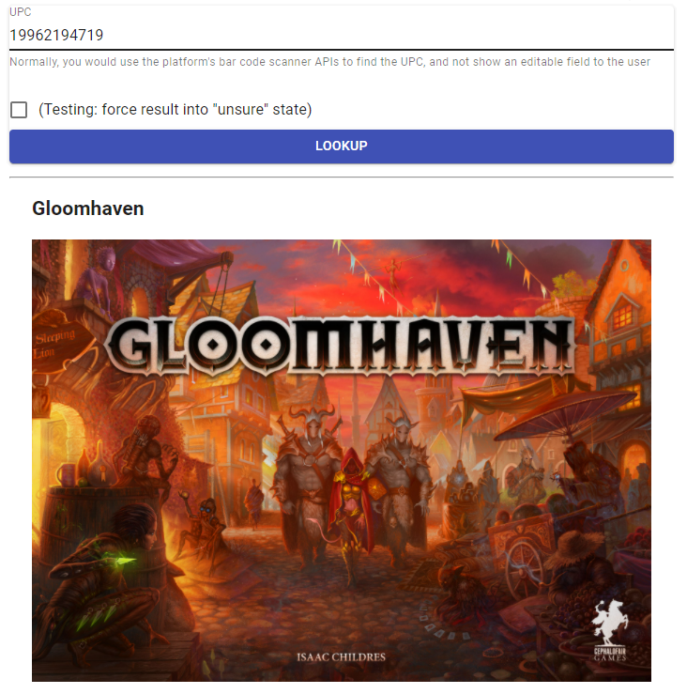Click the wooden cart wheel in artwork

527,572
